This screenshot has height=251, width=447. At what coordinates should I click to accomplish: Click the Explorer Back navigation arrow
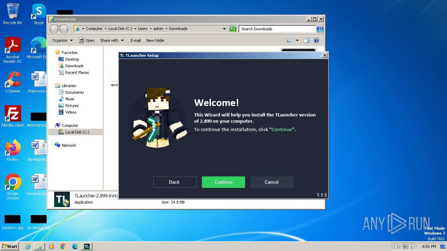click(54, 29)
